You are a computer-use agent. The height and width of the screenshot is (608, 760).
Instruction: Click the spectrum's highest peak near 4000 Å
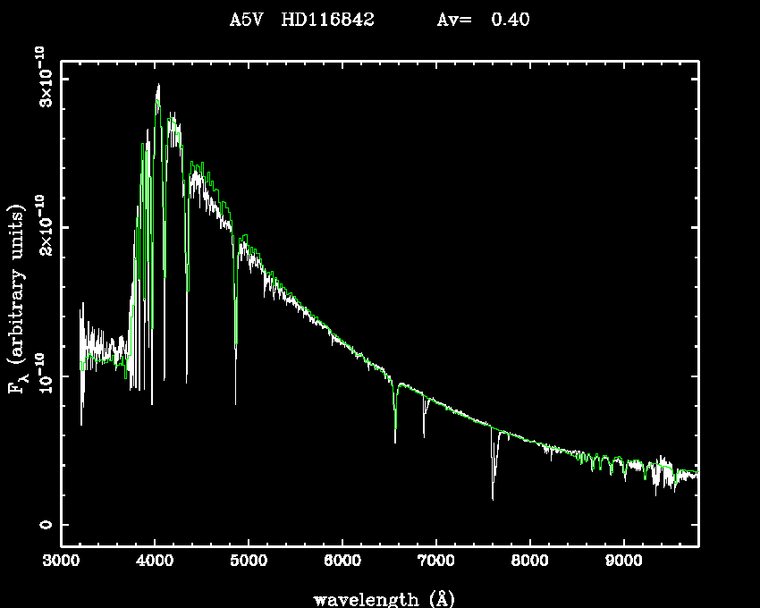pos(158,86)
